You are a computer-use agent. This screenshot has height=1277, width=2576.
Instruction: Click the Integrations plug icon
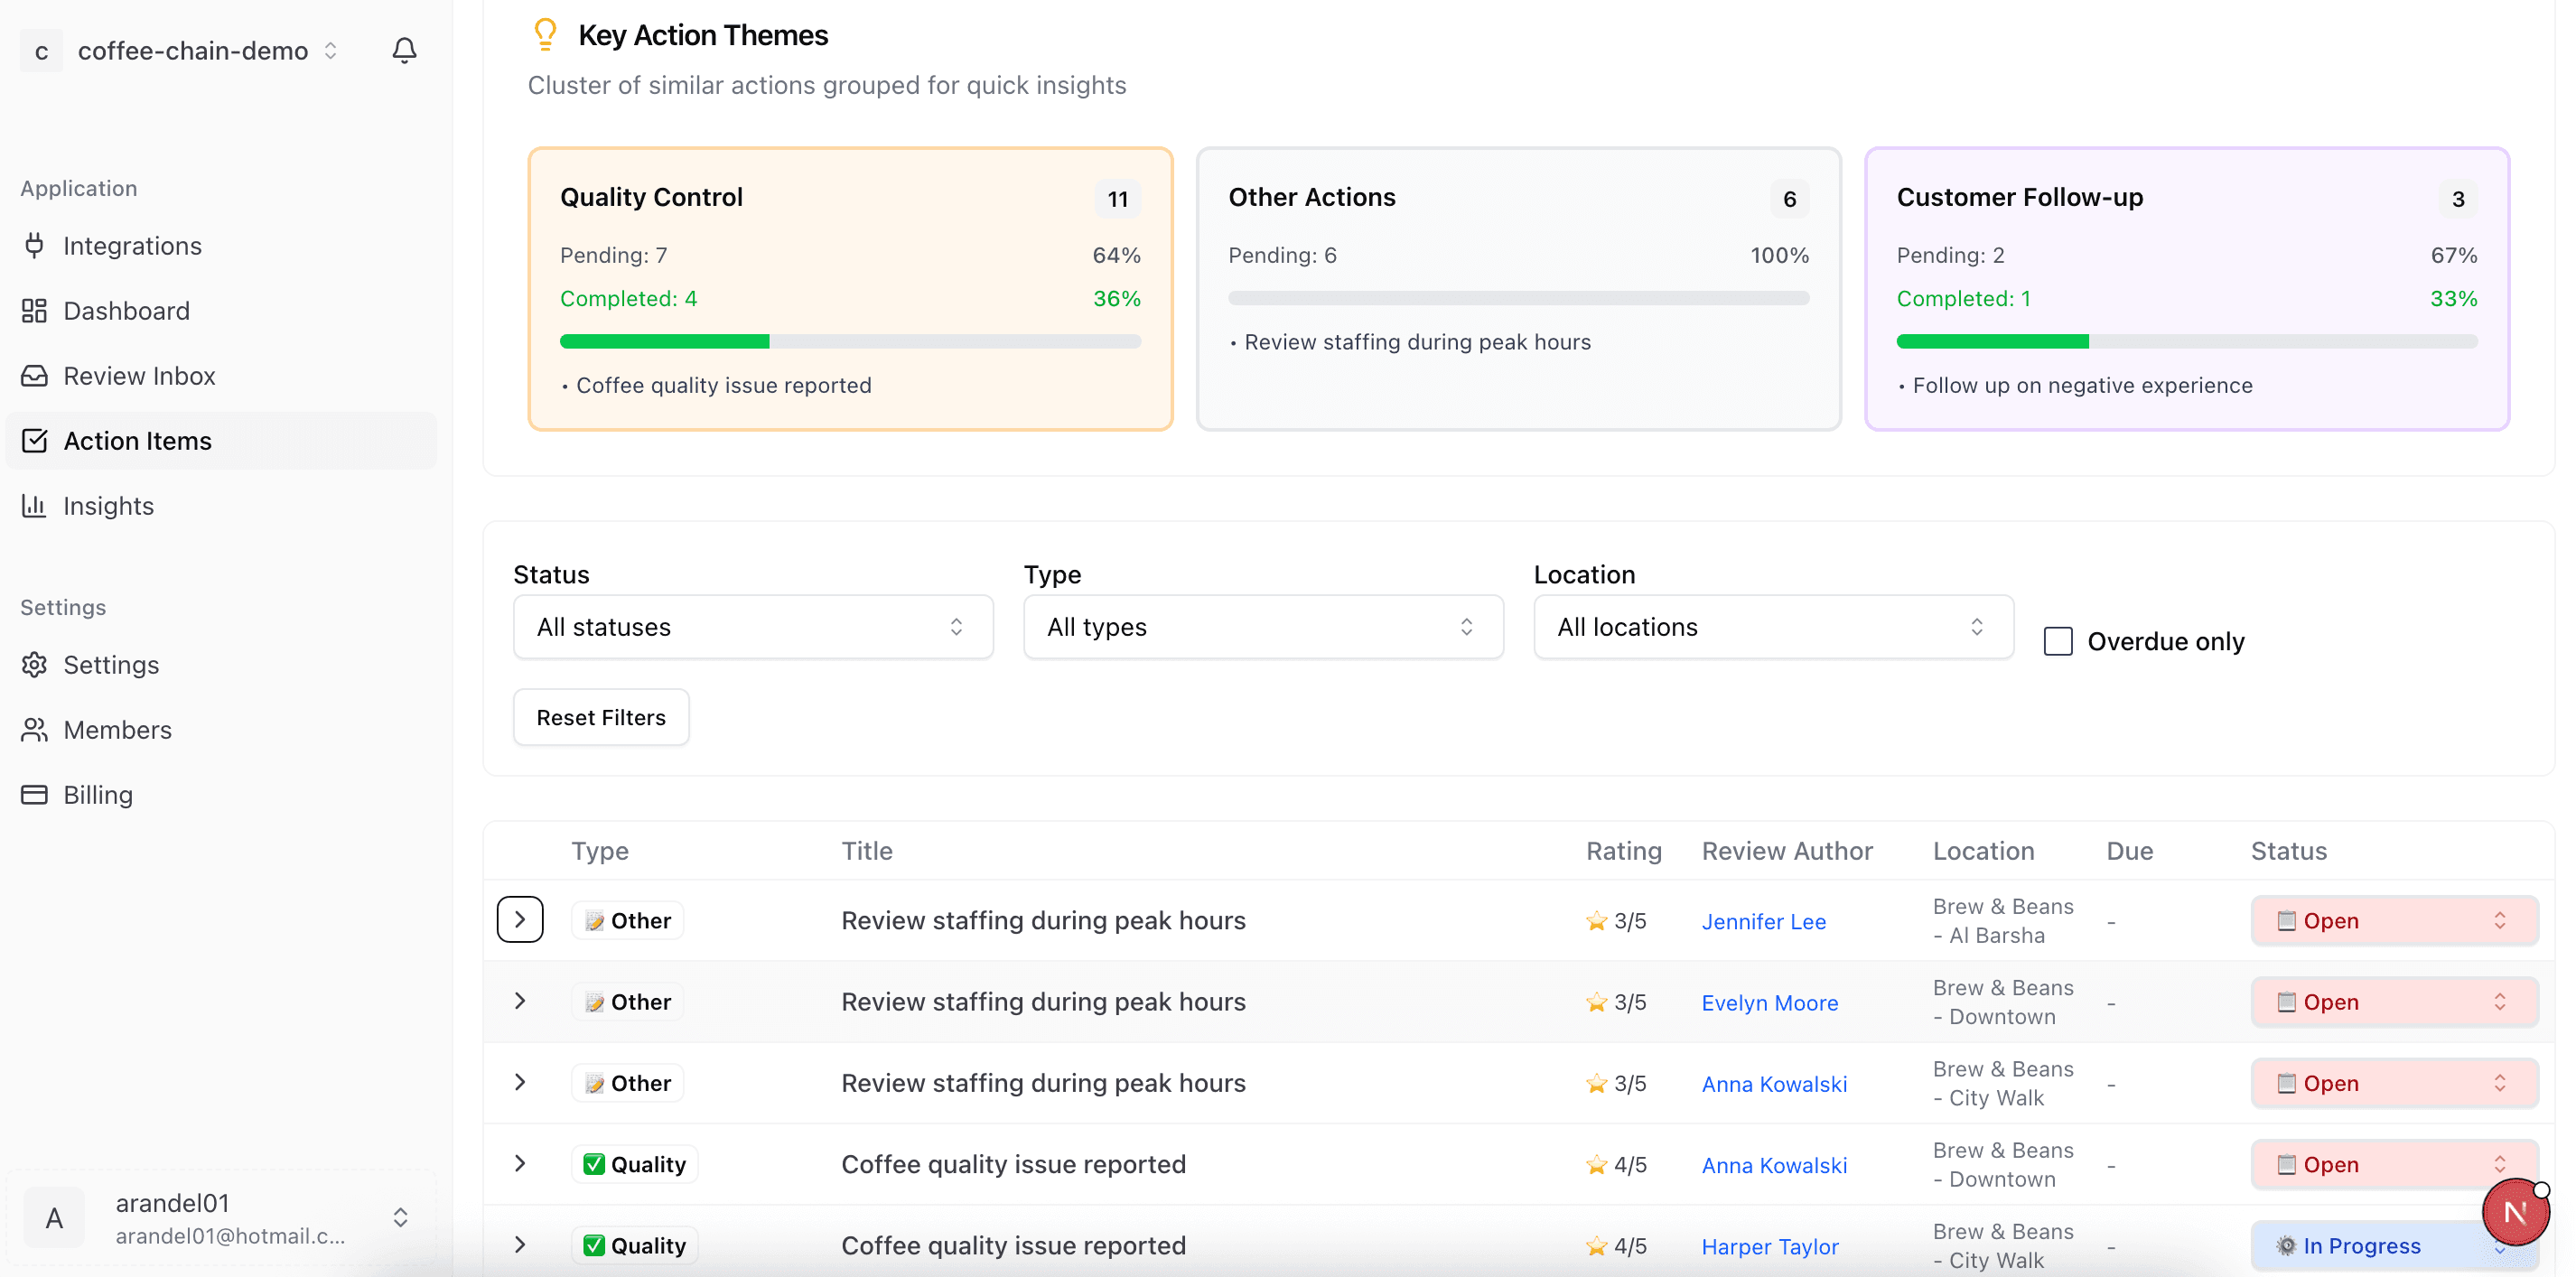(x=35, y=246)
